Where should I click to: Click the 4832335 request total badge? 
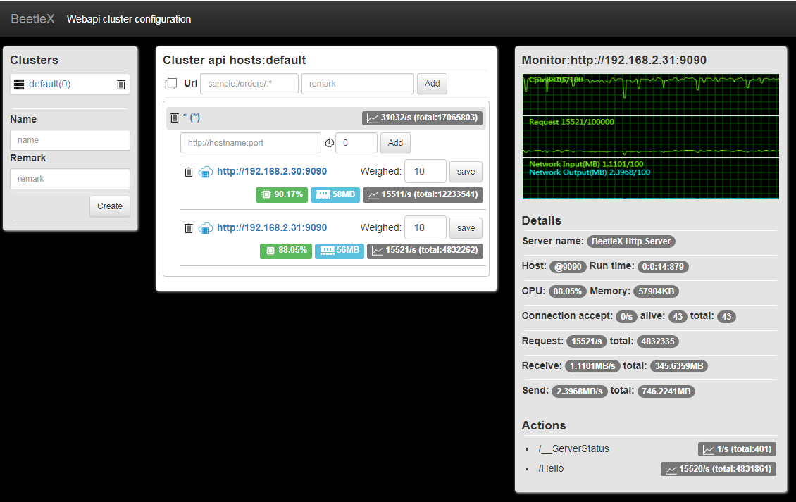click(657, 341)
